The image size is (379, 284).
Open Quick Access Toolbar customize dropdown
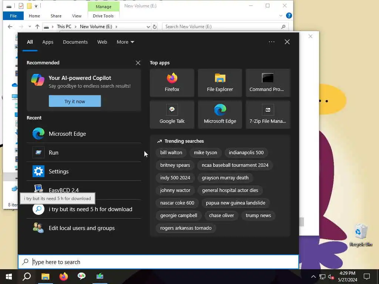click(36, 6)
